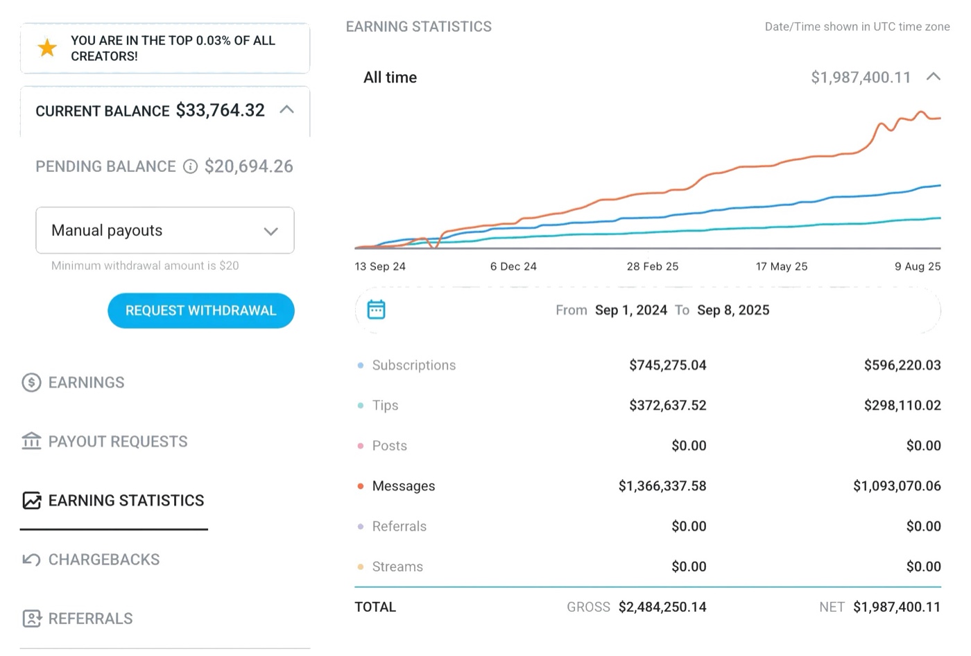Click the Earning Statistics page heading
The height and width of the screenshot is (656, 971).
[x=419, y=26]
